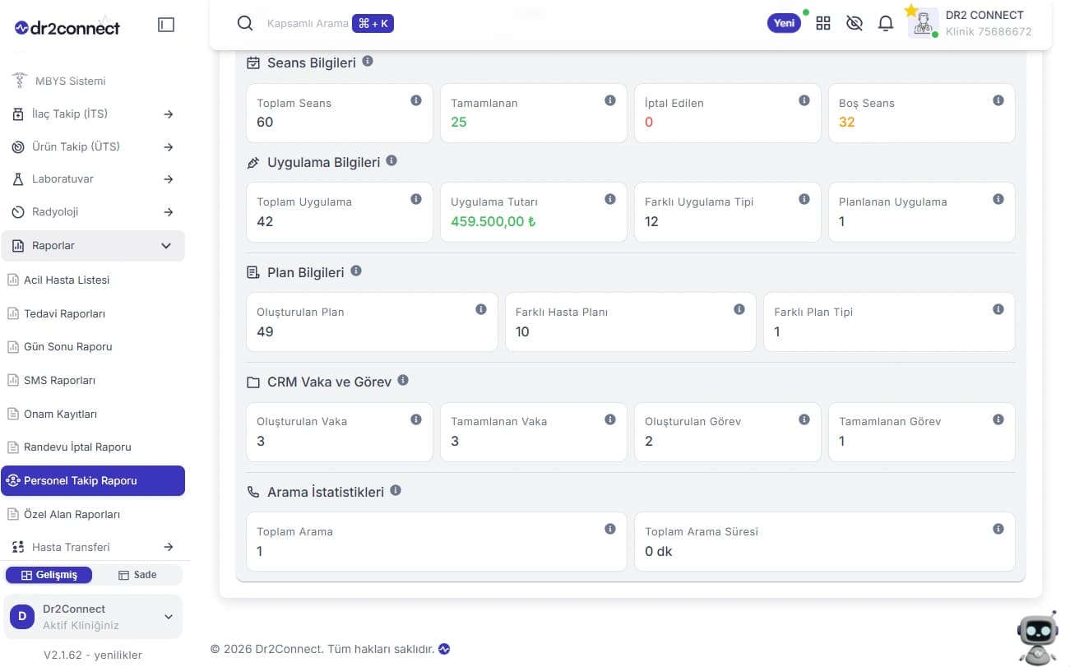Switch to Gelişmiş view mode
This screenshot has width=1070, height=667.
click(49, 575)
